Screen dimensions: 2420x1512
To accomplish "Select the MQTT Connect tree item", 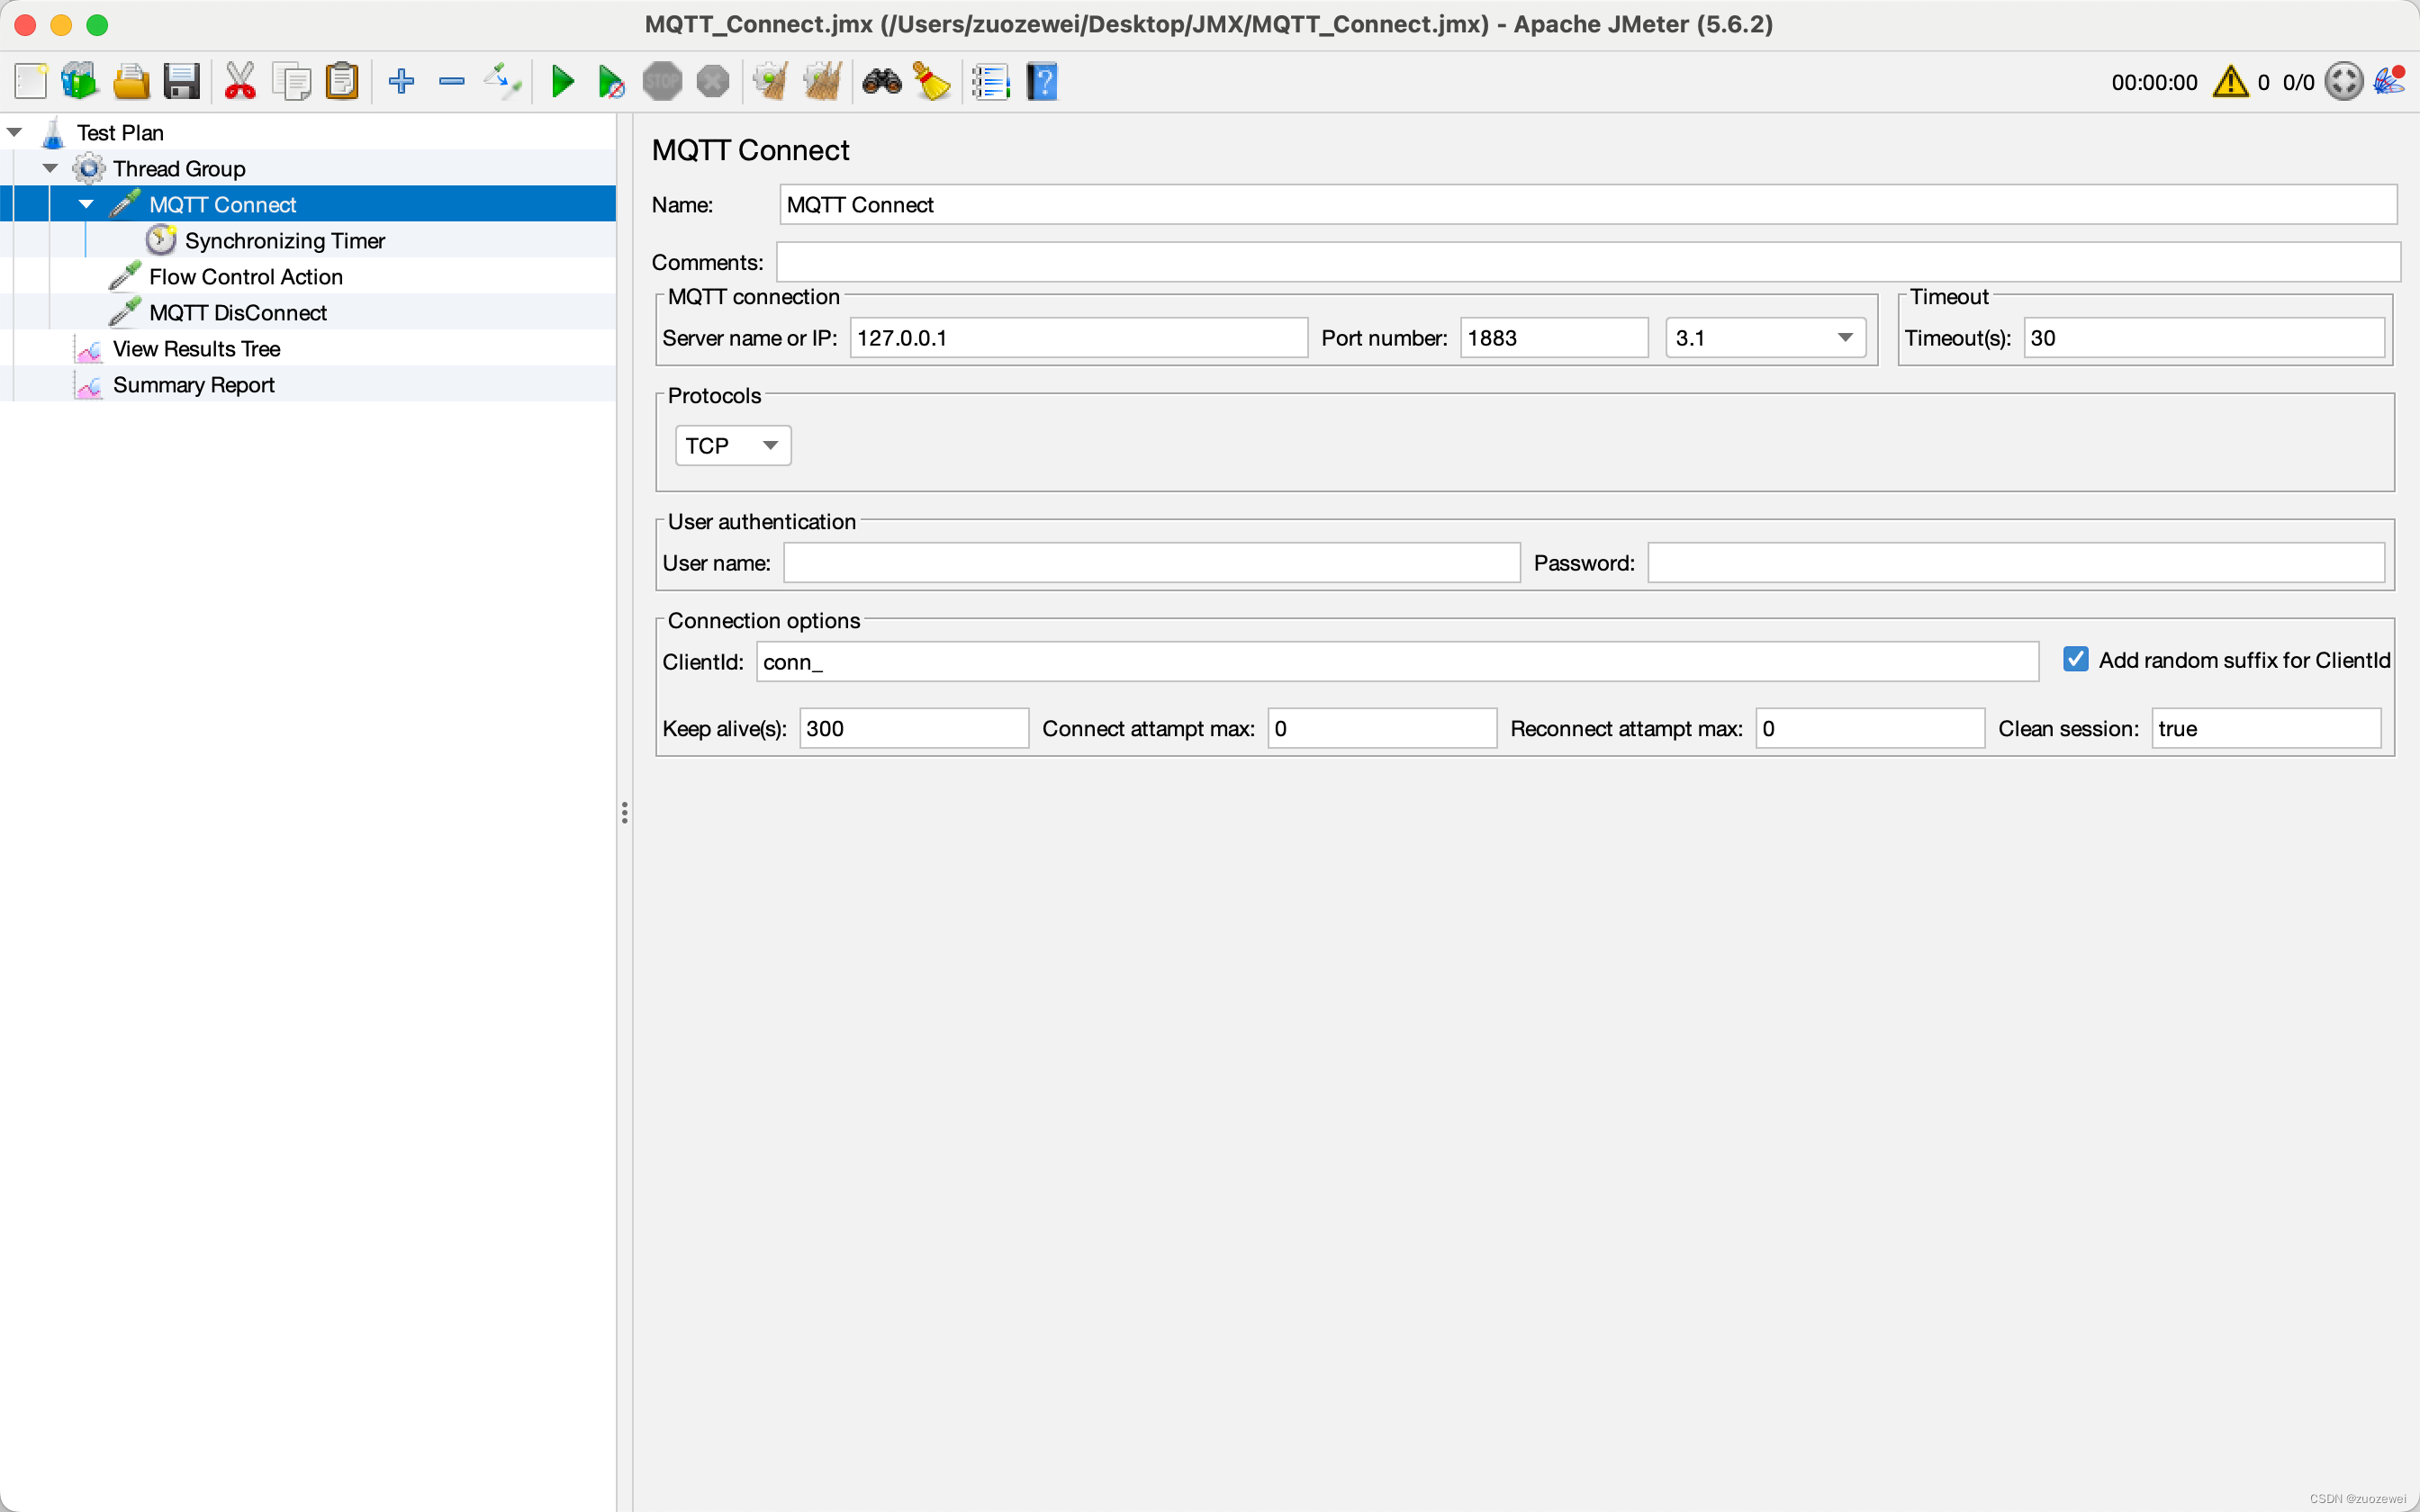I will (225, 203).
